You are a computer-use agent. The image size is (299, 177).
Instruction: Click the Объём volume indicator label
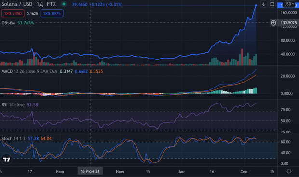click(x=8, y=23)
